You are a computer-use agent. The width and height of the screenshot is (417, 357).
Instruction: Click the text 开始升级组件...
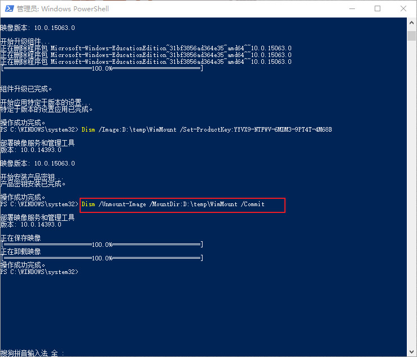(25, 42)
